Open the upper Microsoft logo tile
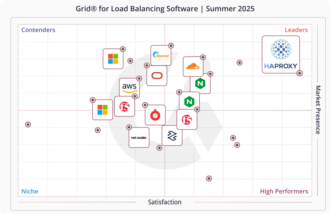The image size is (330, 214). tap(113, 59)
